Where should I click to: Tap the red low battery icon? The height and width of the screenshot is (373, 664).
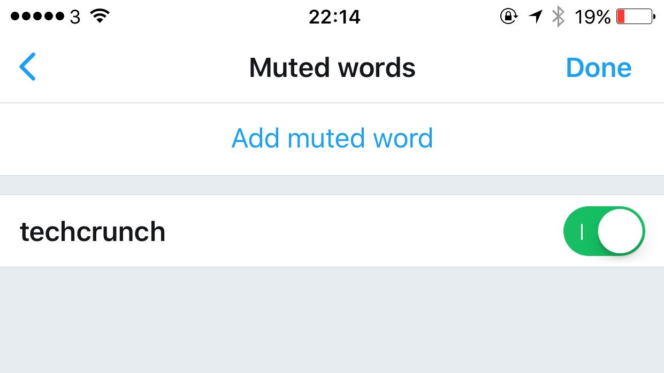point(636,17)
